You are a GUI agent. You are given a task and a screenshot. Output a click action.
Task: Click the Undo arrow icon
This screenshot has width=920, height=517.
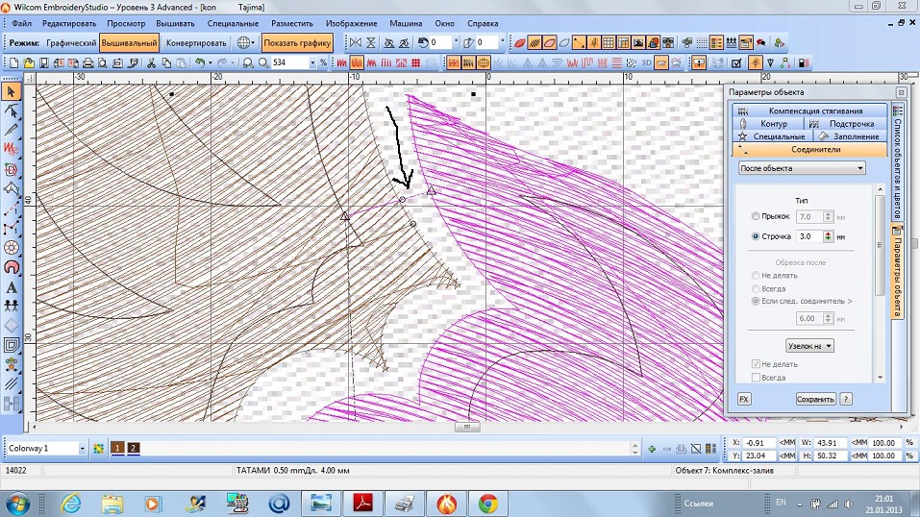coord(199,62)
